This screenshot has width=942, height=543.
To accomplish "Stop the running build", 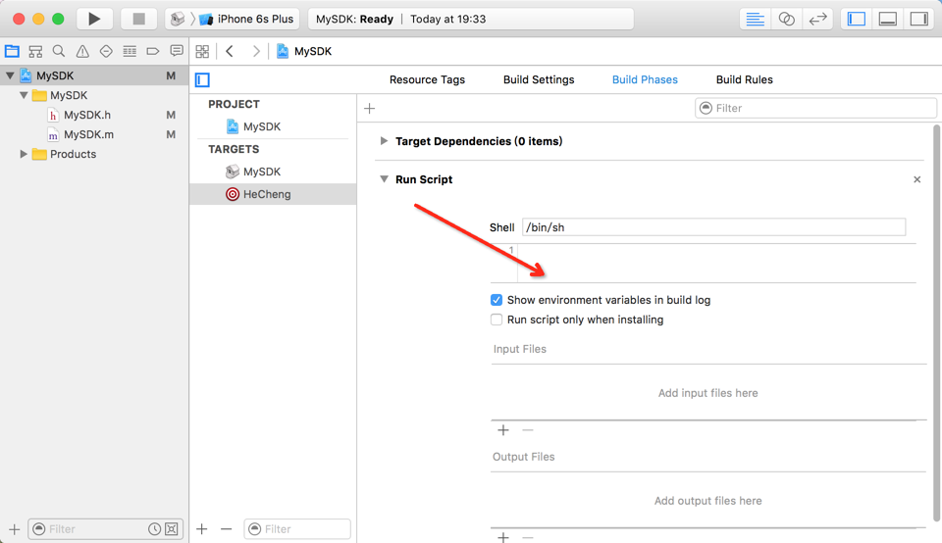I will click(138, 19).
